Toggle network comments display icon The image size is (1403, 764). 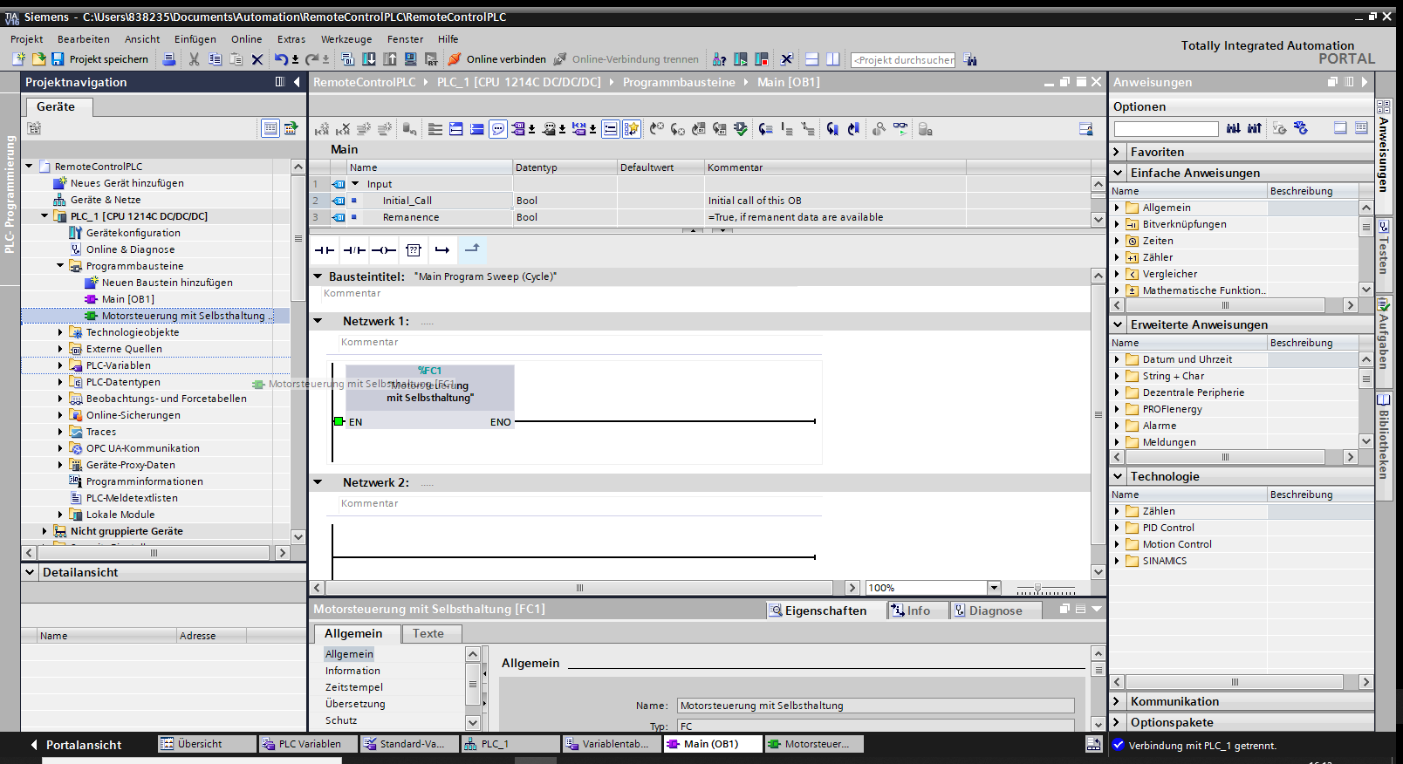pyautogui.click(x=611, y=129)
